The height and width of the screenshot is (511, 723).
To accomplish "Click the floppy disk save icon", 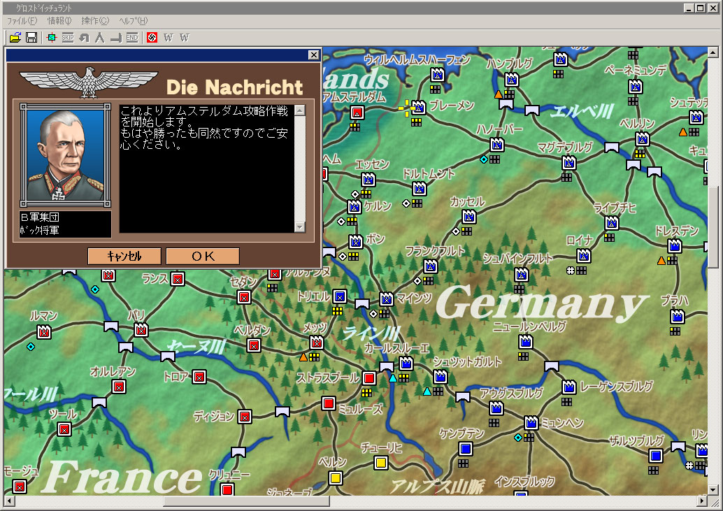I will pos(31,38).
